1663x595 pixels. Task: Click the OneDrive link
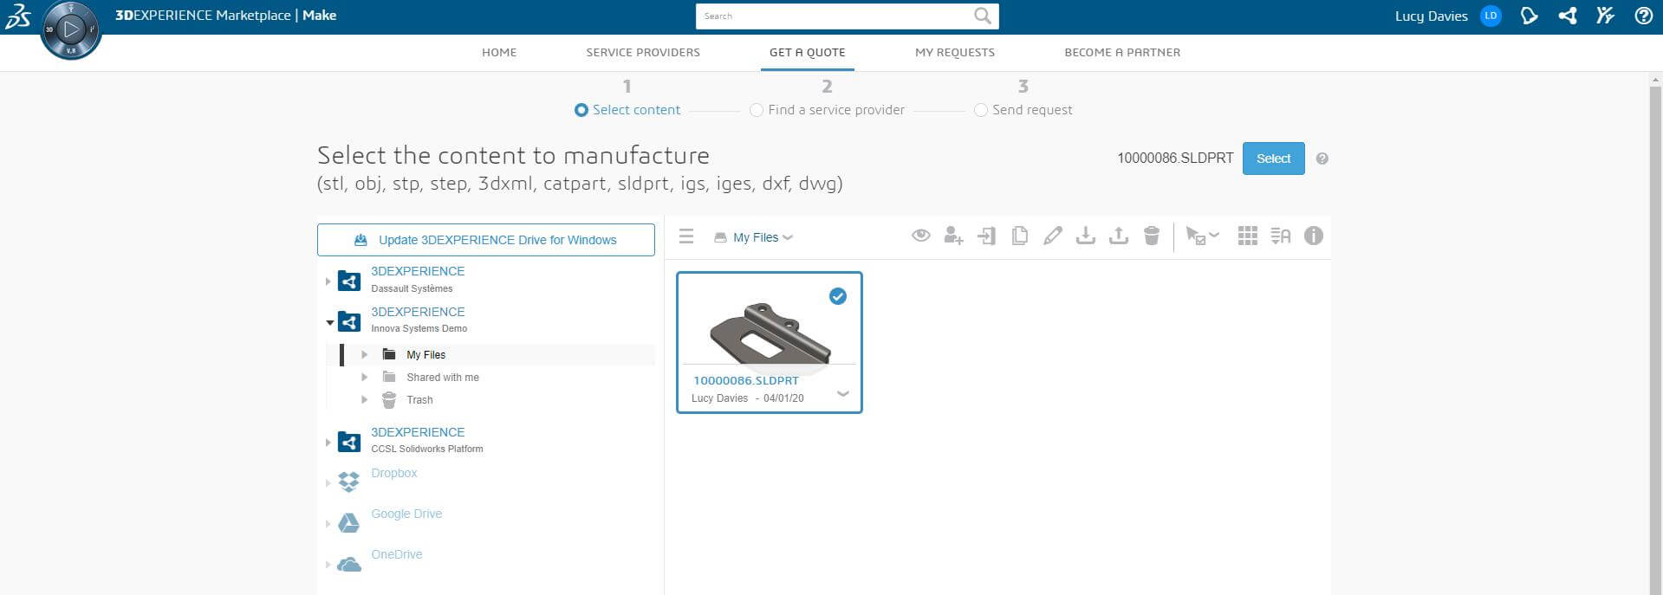[397, 554]
